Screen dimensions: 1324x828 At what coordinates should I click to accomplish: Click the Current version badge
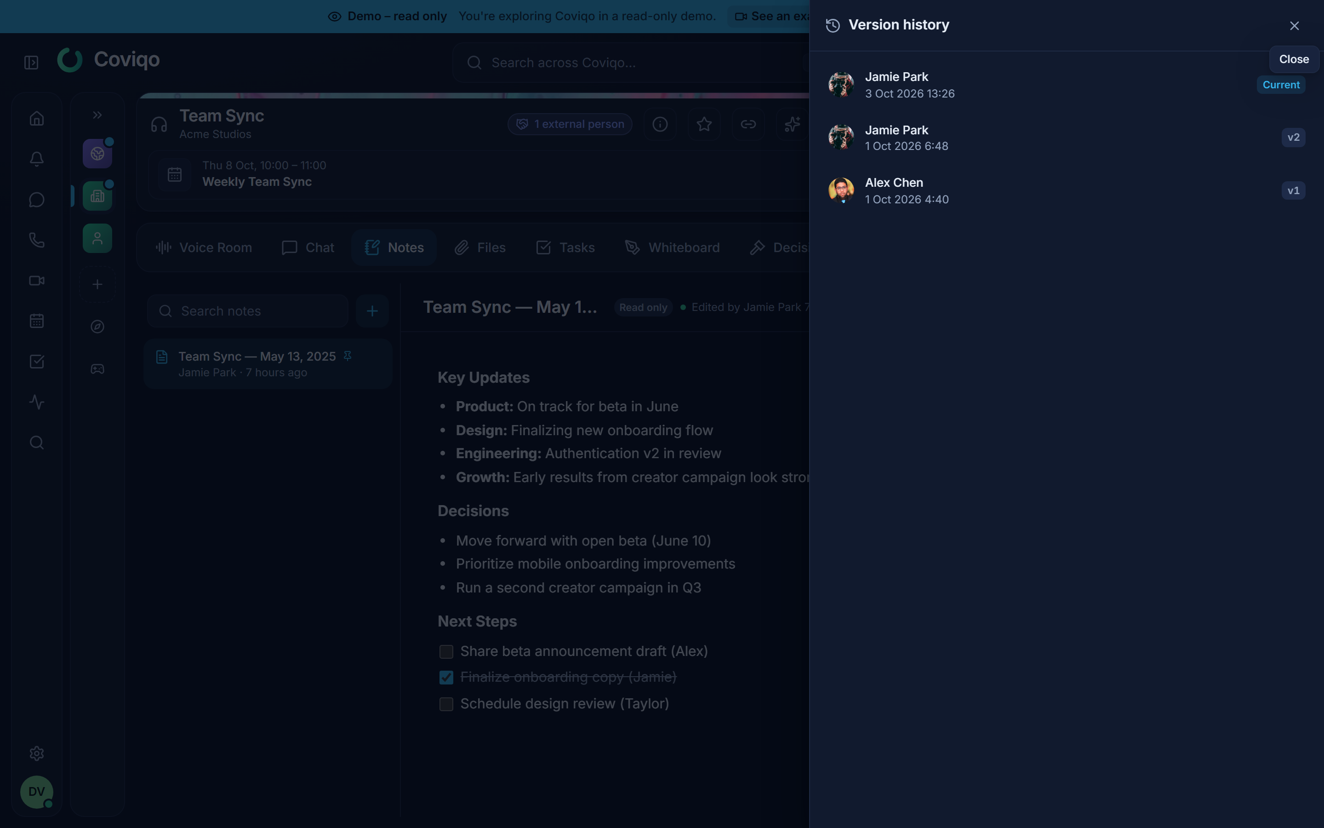1281,85
